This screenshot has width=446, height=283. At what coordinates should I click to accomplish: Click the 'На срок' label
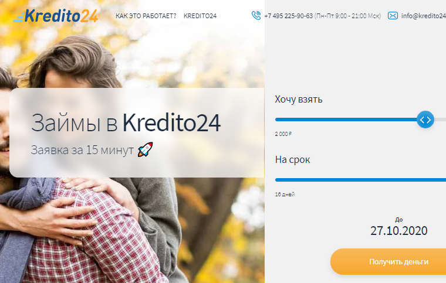click(292, 159)
